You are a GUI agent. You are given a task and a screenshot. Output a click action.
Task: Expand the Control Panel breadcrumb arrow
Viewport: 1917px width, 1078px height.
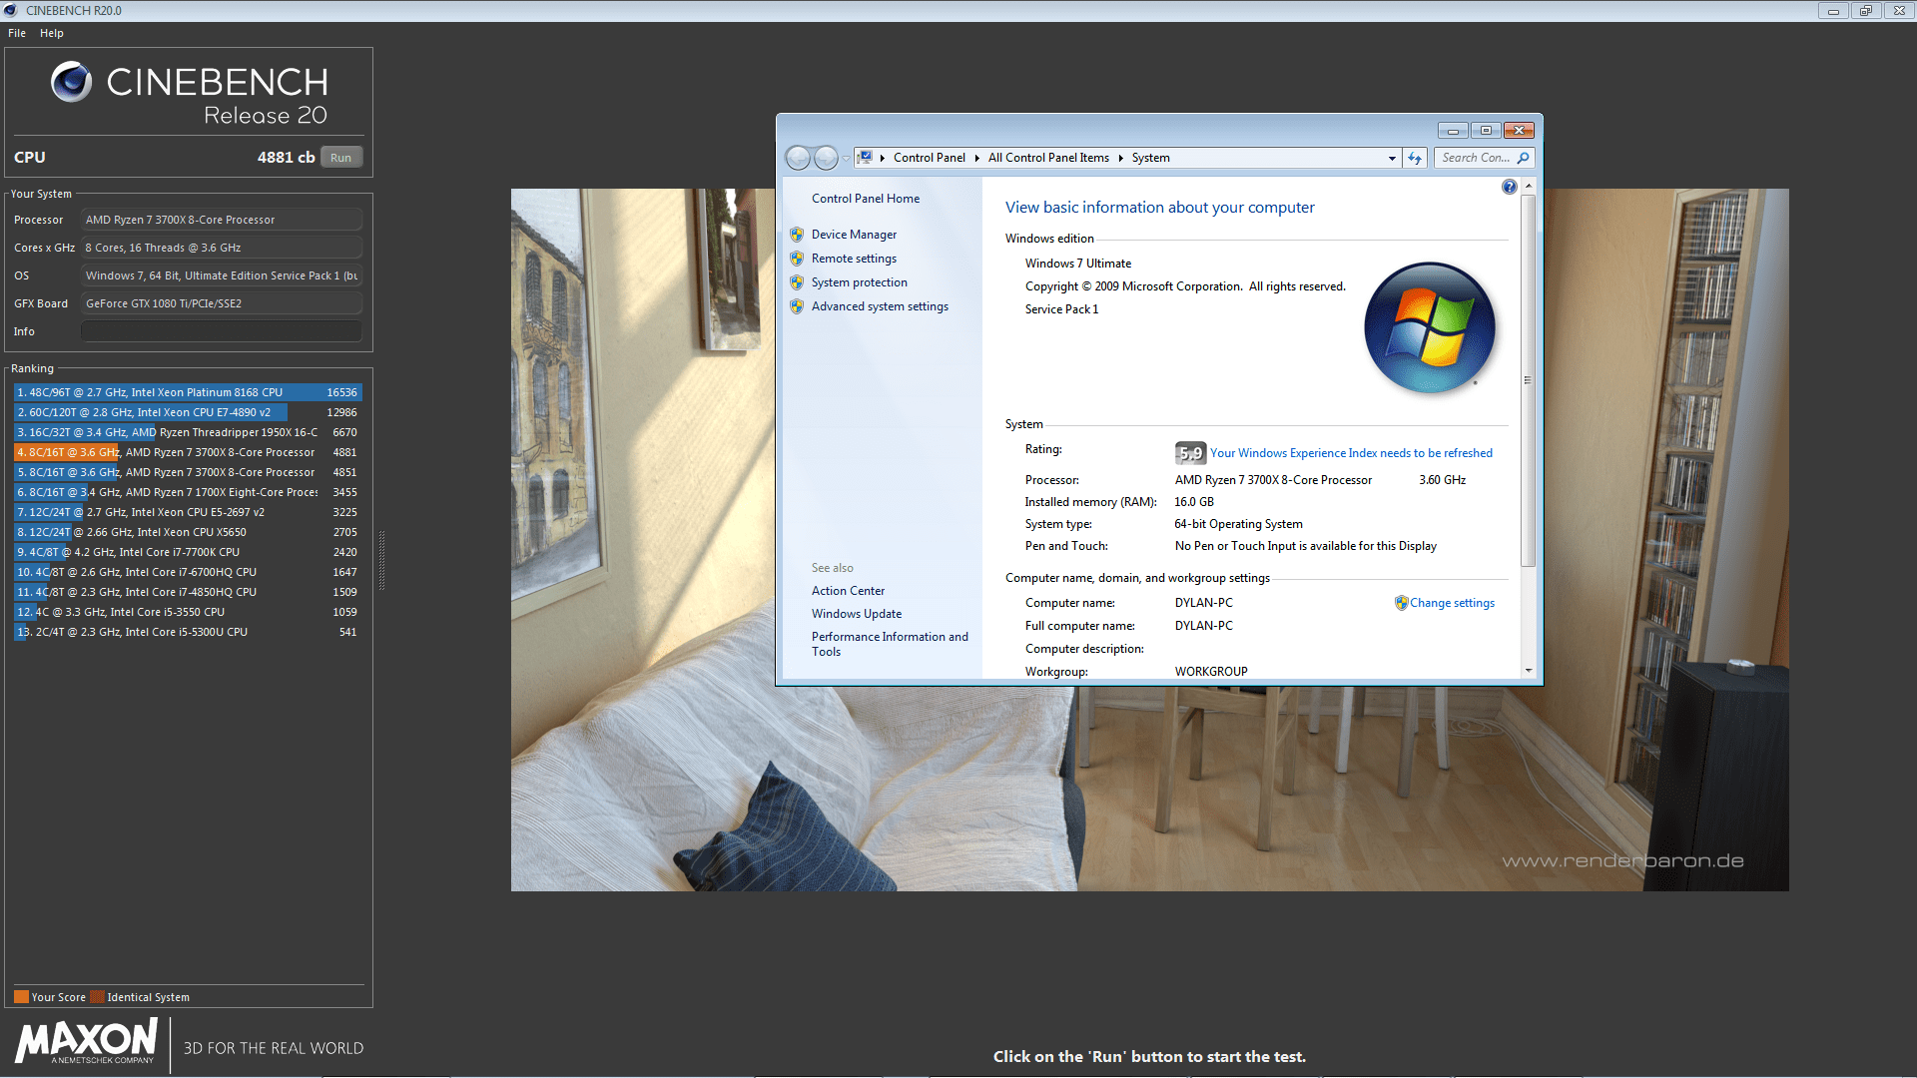977,158
